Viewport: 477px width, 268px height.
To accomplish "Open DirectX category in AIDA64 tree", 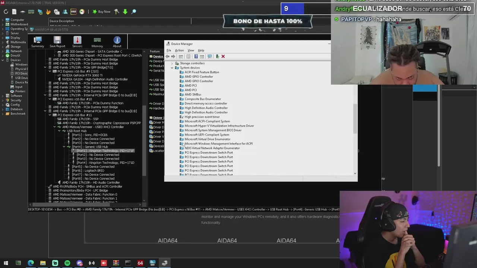I will 15,55.
